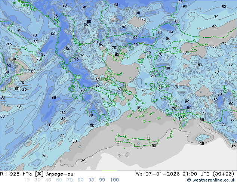Click legend value 90 in the bottom scale
237x183 pixels.
80,180
